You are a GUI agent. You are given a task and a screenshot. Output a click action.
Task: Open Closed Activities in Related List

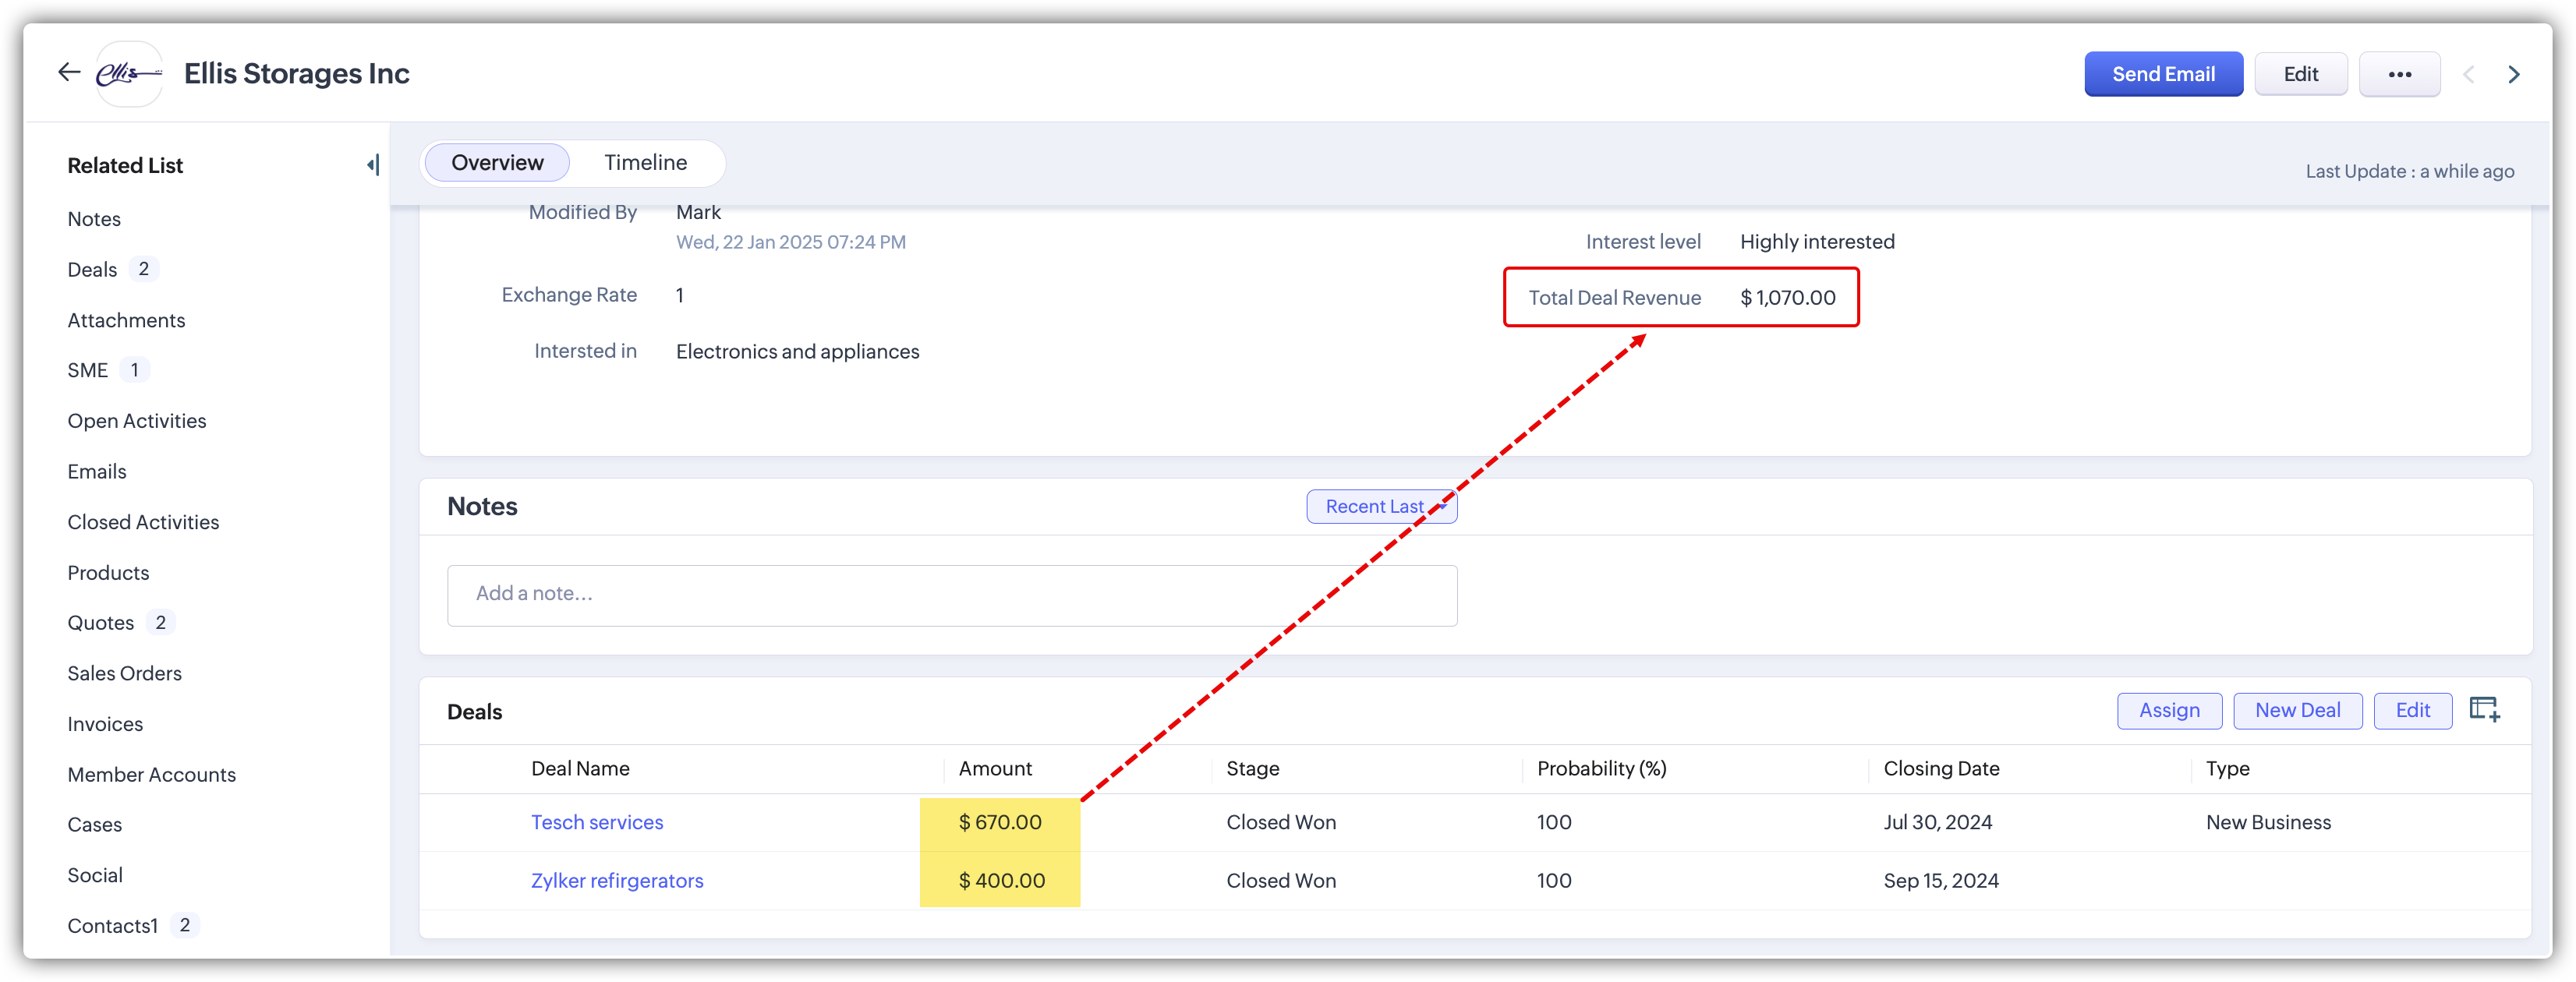coord(143,522)
